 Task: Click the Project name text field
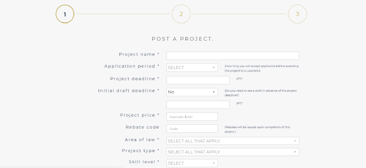(x=233, y=56)
